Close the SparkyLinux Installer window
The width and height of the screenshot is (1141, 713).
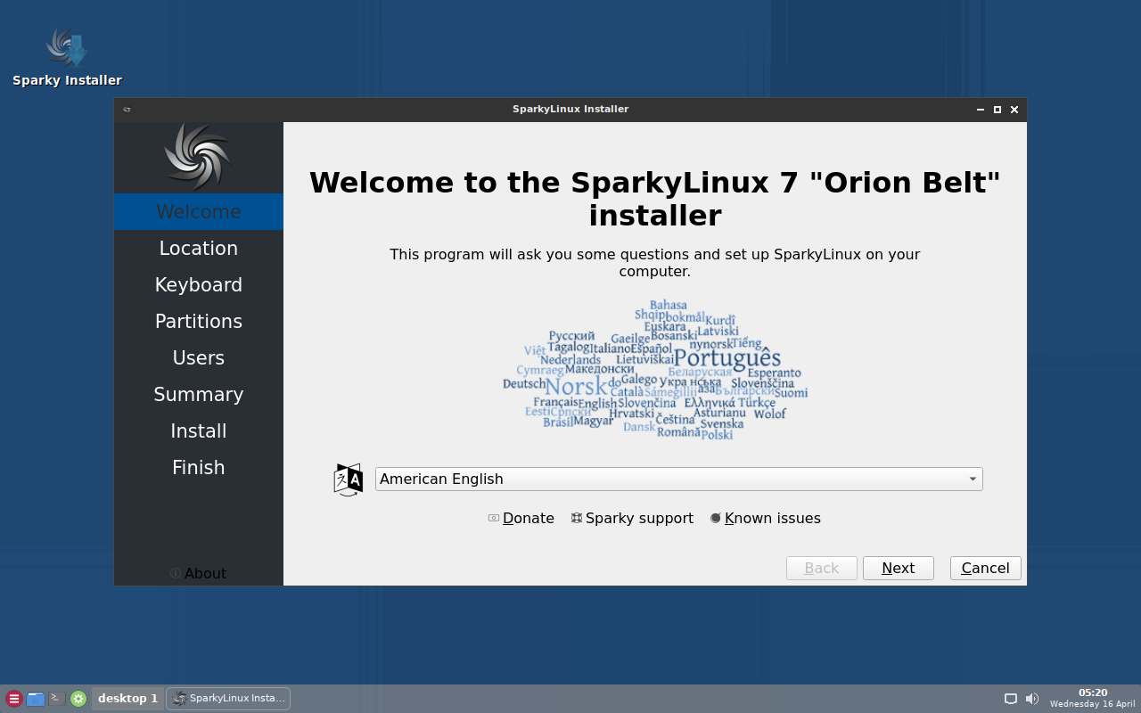pyautogui.click(x=1014, y=110)
